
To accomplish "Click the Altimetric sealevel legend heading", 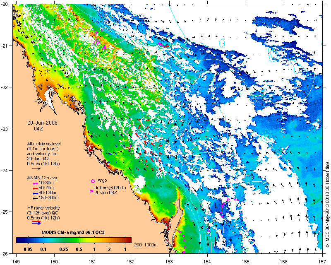I will click(x=44, y=144).
